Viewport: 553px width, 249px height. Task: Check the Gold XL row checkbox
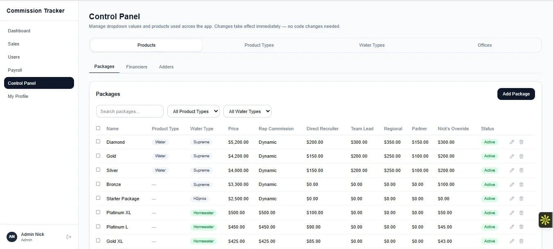click(98, 240)
